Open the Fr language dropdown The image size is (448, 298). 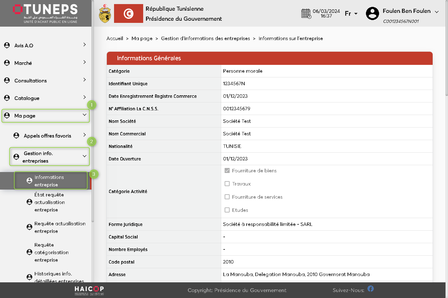(x=351, y=13)
